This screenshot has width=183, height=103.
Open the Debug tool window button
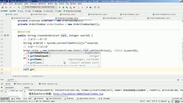[16, 98]
